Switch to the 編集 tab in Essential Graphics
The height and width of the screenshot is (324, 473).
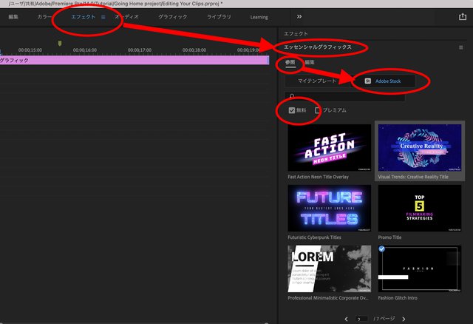click(310, 62)
